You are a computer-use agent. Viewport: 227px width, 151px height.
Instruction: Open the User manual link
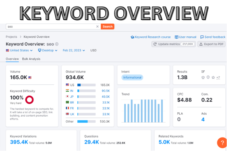click(186, 37)
